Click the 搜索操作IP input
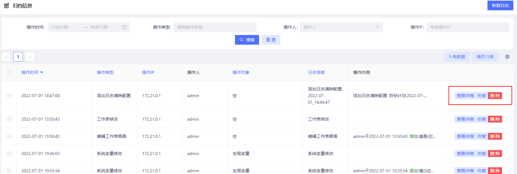This screenshot has height=174, width=517. 468,27
